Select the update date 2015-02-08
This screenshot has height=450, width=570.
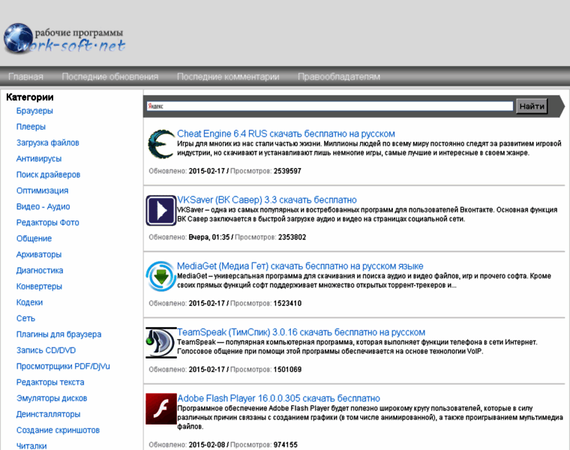tap(207, 445)
